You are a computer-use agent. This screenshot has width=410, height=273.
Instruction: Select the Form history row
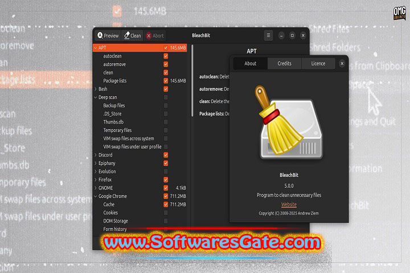tap(115, 229)
